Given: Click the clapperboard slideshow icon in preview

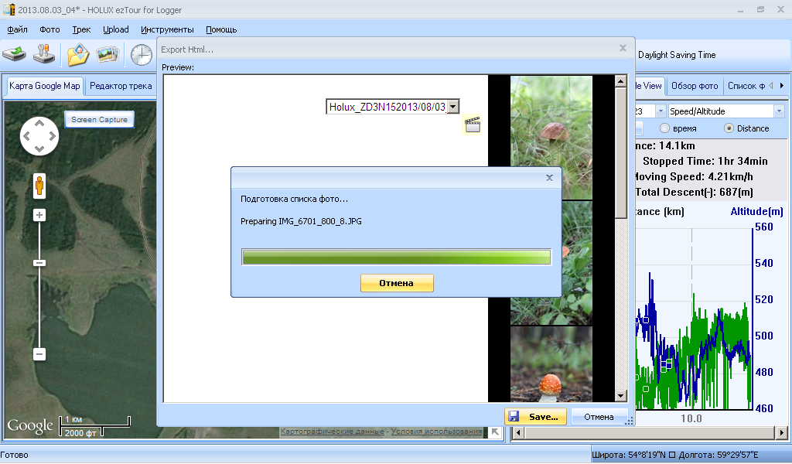Looking at the screenshot, I should pyautogui.click(x=473, y=125).
